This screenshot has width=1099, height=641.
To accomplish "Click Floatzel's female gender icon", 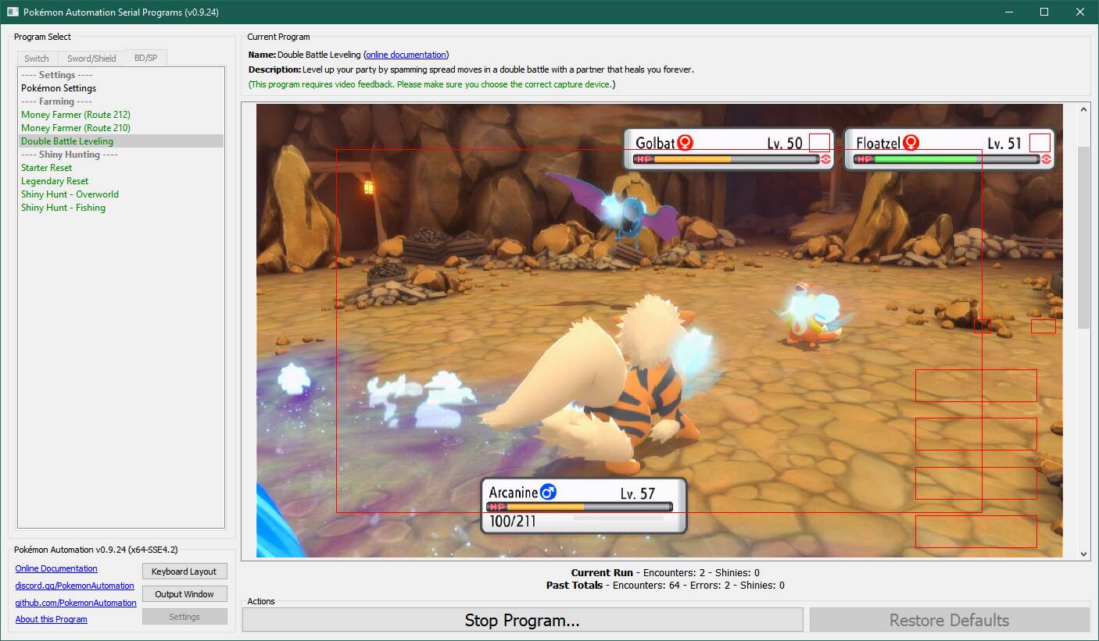I will [x=911, y=142].
